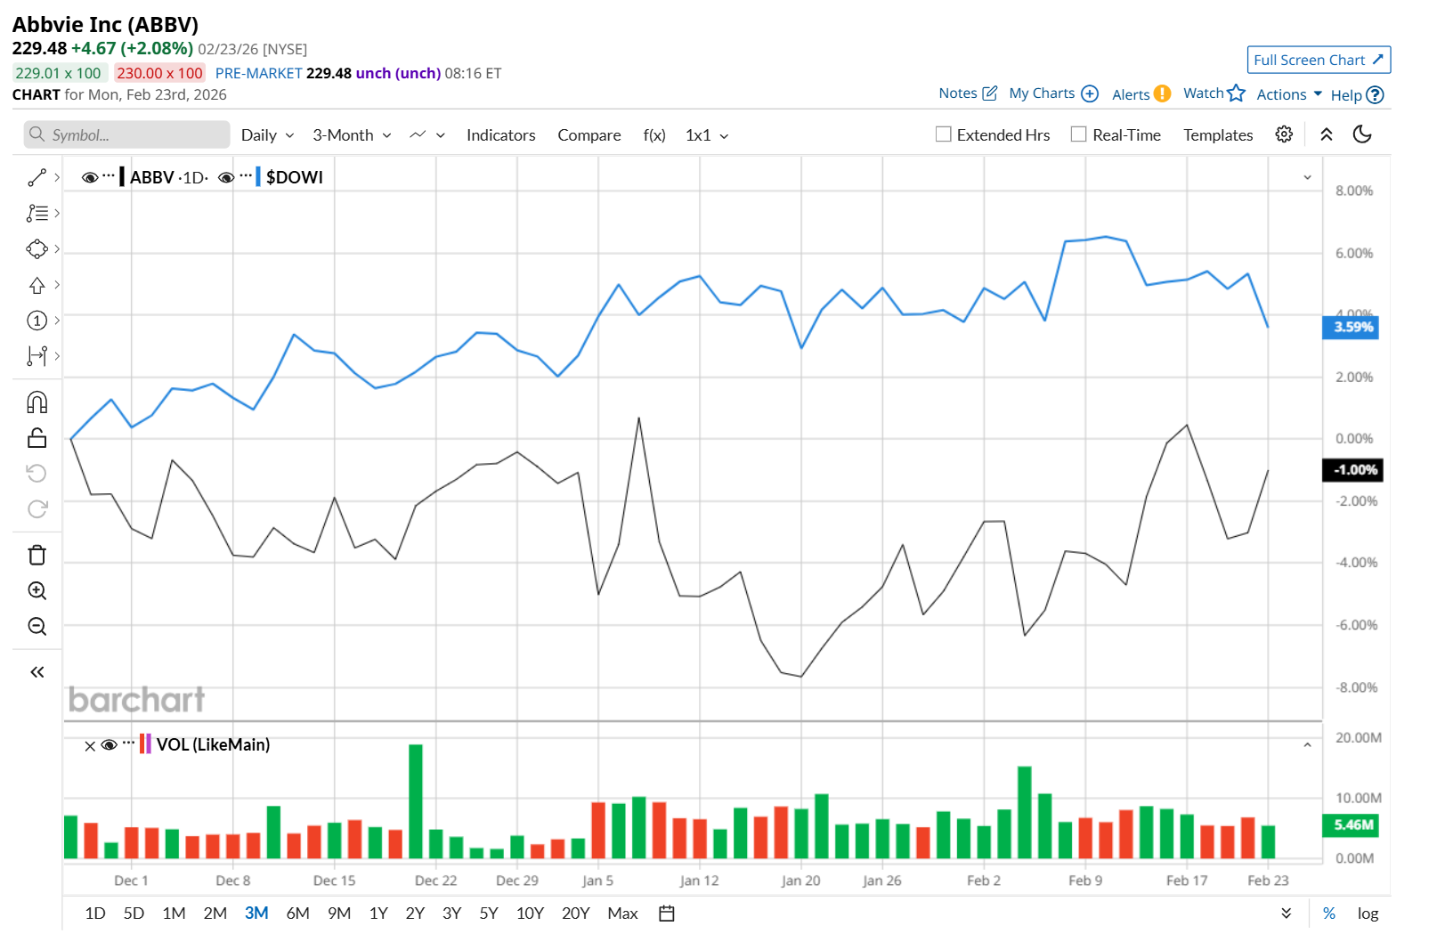Click the My Charts link

coord(1042,93)
